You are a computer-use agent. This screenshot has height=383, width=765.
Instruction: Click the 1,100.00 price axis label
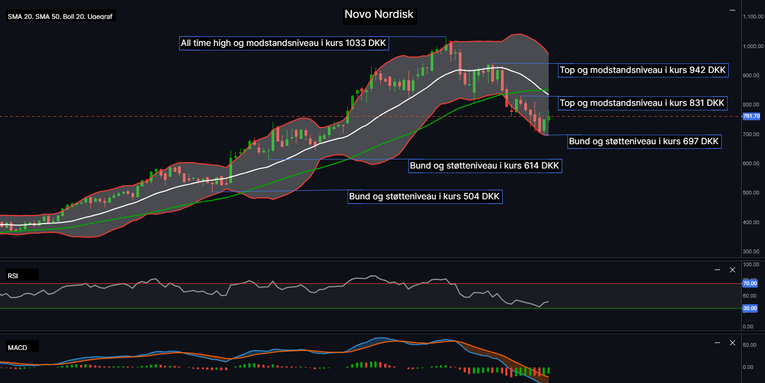[754, 17]
